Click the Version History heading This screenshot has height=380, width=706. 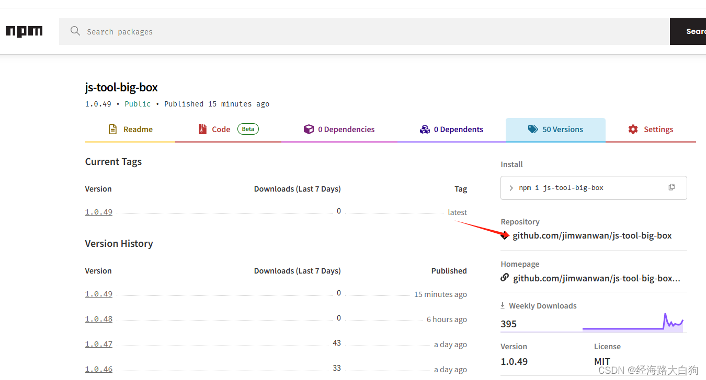(119, 244)
